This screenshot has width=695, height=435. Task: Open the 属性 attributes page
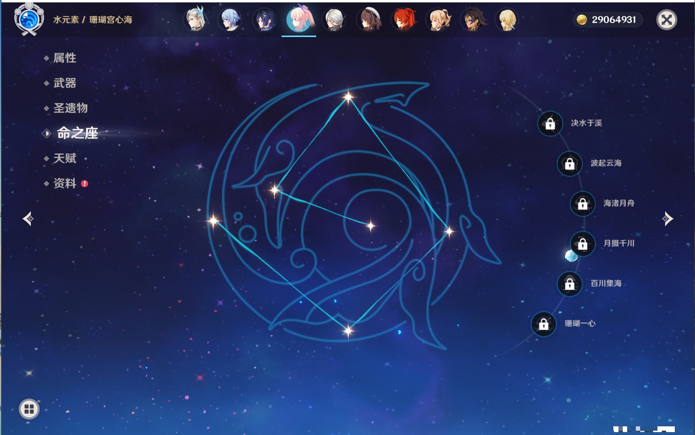coord(64,58)
